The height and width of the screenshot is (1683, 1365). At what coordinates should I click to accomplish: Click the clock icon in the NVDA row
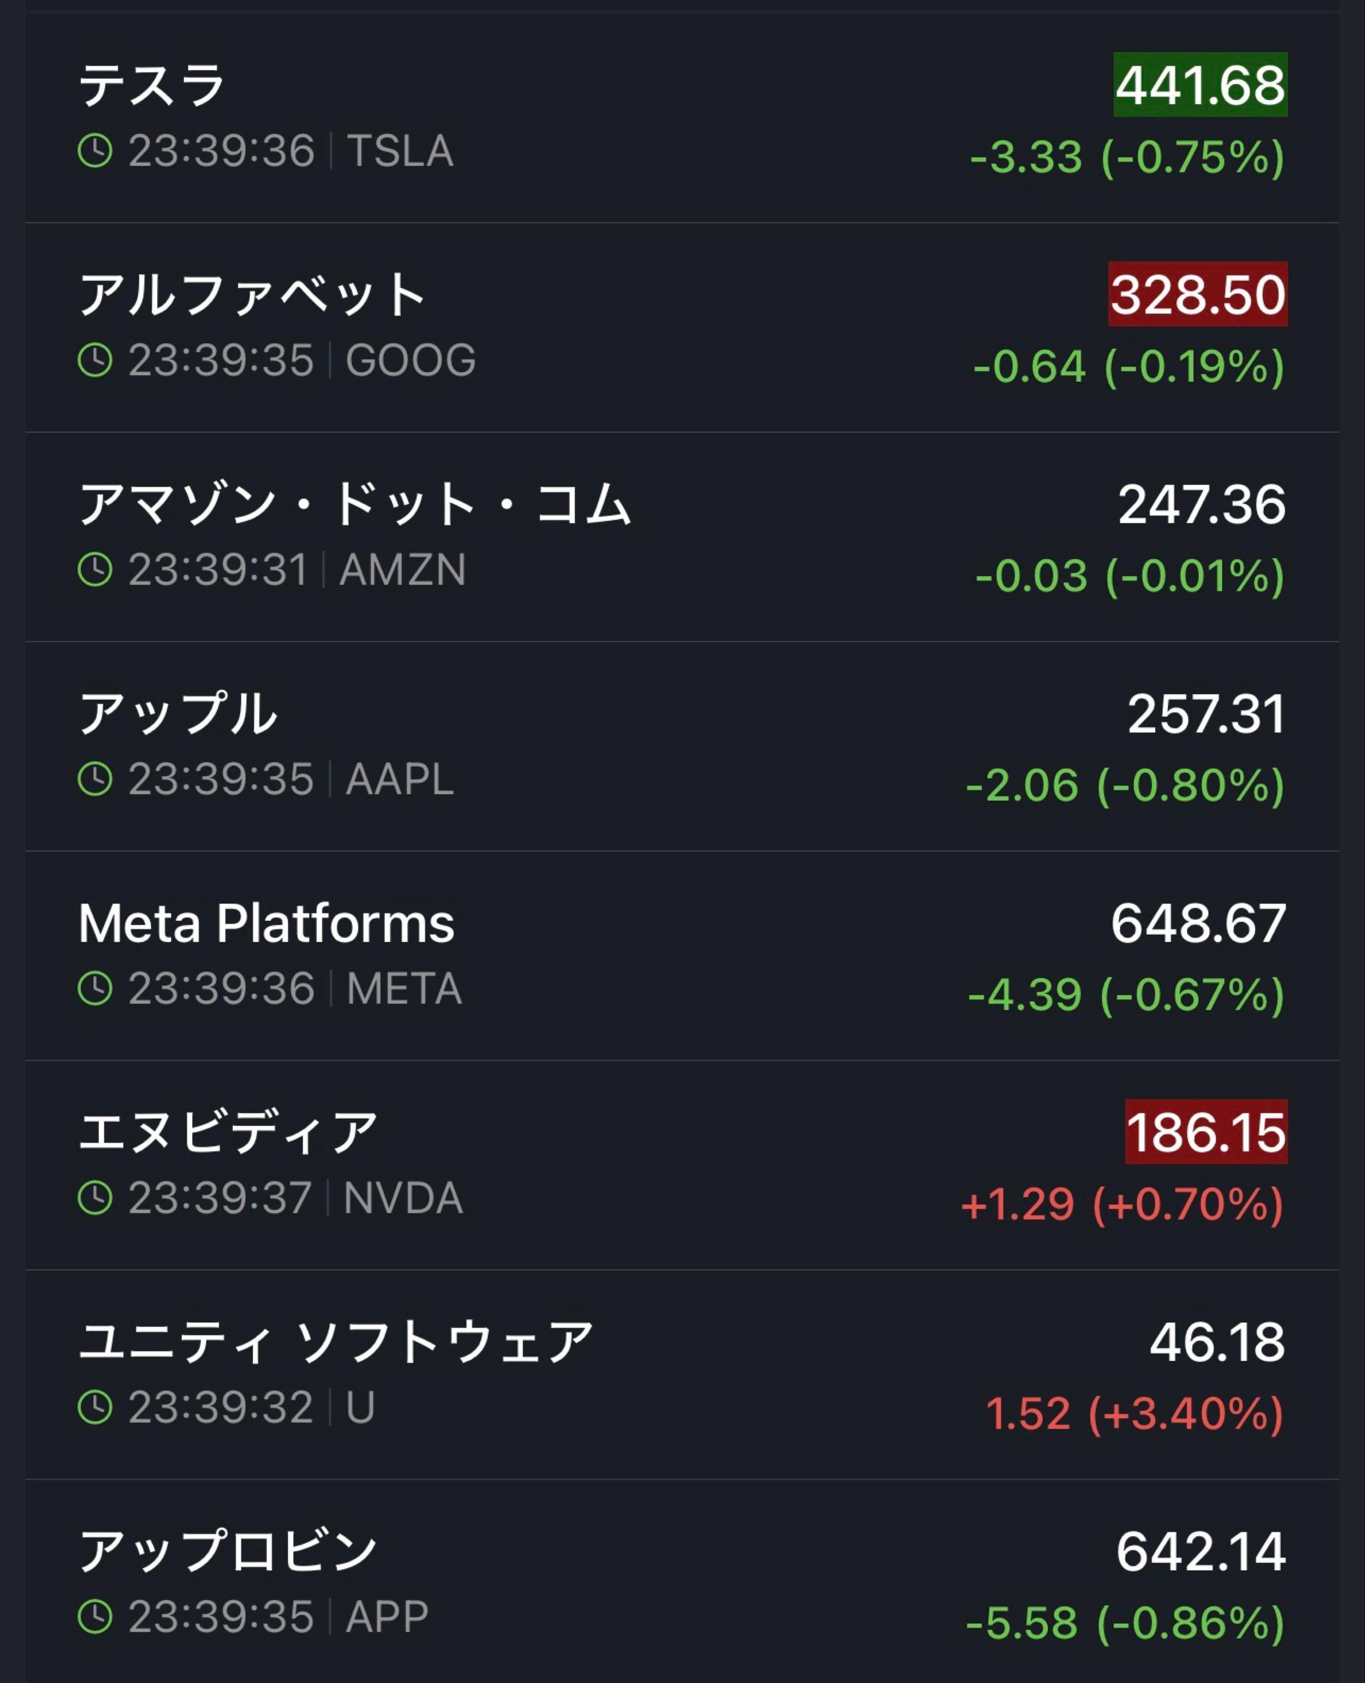coord(95,1198)
